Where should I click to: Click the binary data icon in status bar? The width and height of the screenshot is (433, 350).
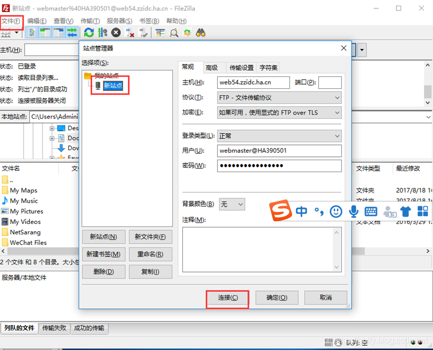tap(328, 343)
